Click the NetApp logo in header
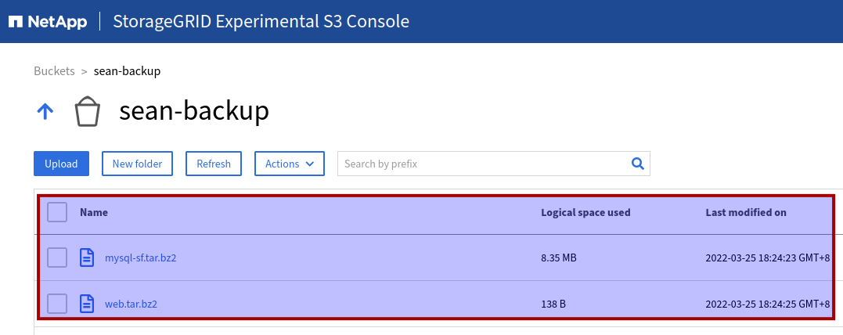 pyautogui.click(x=48, y=21)
